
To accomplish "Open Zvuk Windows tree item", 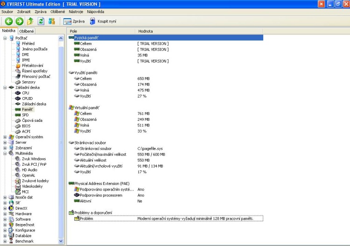I will [34, 159].
